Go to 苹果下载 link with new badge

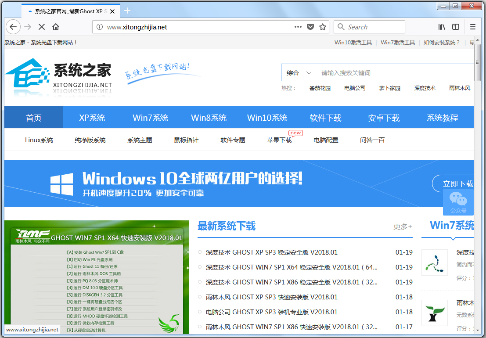pyautogui.click(x=279, y=140)
